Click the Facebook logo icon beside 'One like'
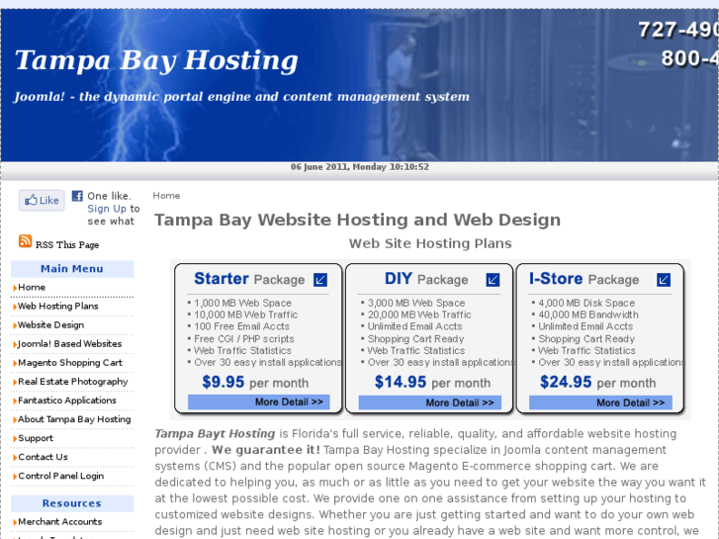 point(77,196)
